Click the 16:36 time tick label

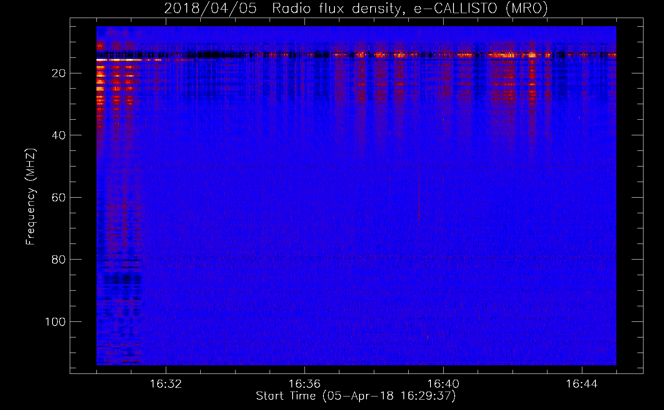(305, 384)
